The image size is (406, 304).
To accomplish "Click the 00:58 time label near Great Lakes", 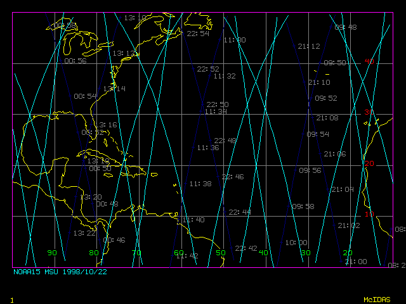I will point(65,25).
